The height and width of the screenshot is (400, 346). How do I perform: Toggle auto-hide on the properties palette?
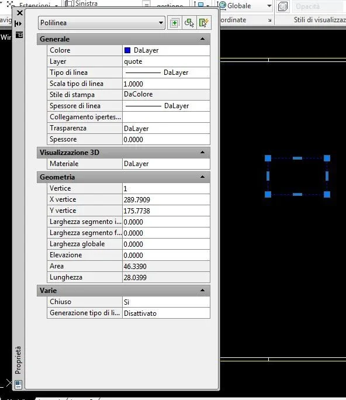coord(18,24)
